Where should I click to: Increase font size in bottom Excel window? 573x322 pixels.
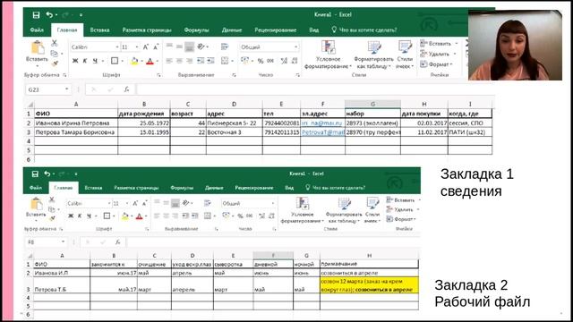click(x=135, y=203)
